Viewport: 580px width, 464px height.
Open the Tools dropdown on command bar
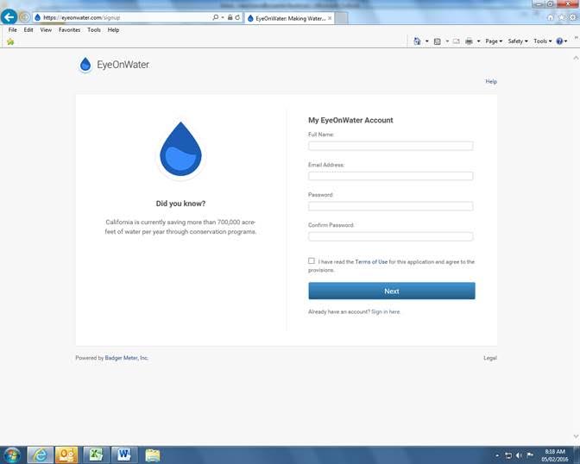[543, 41]
